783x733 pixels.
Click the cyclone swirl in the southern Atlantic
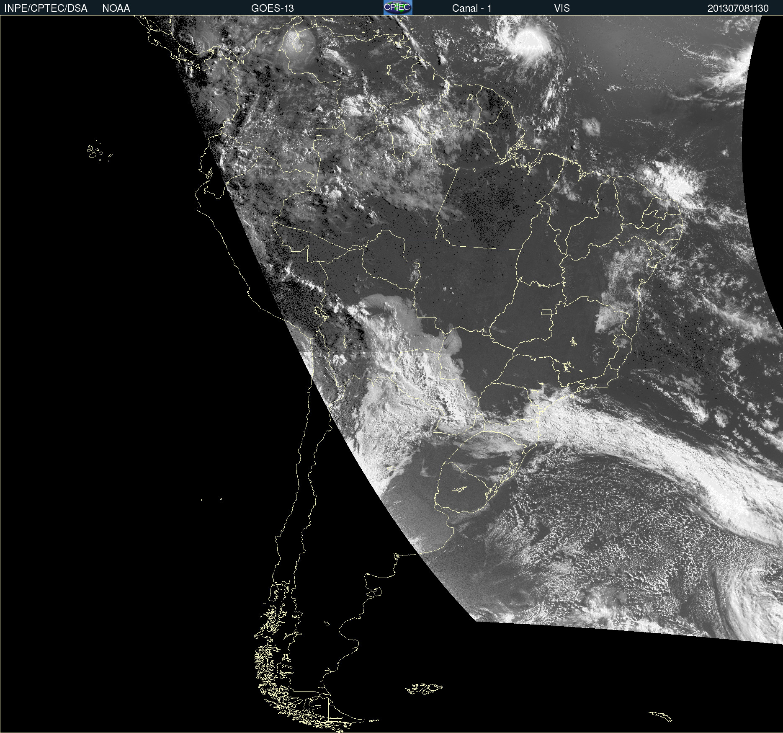click(754, 603)
